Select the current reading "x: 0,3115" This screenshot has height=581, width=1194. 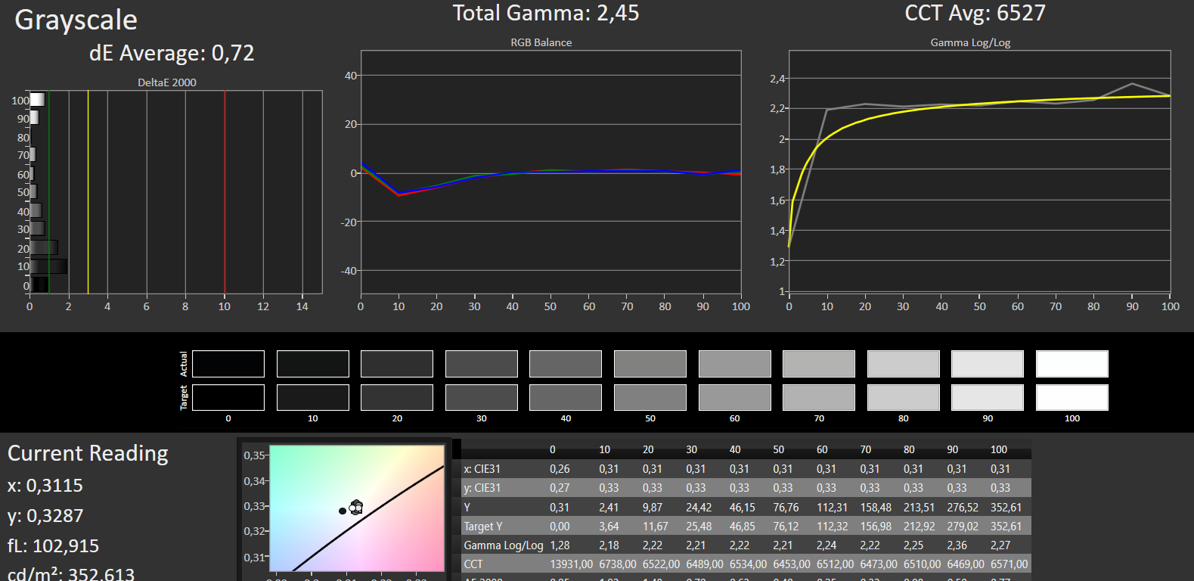(45, 486)
